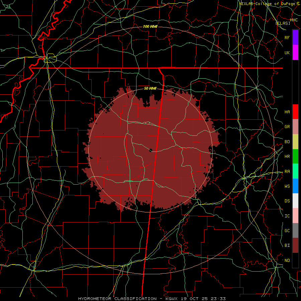This screenshot has width=301, height=301.
Task: Click the ND legend label
Action: 287,261
